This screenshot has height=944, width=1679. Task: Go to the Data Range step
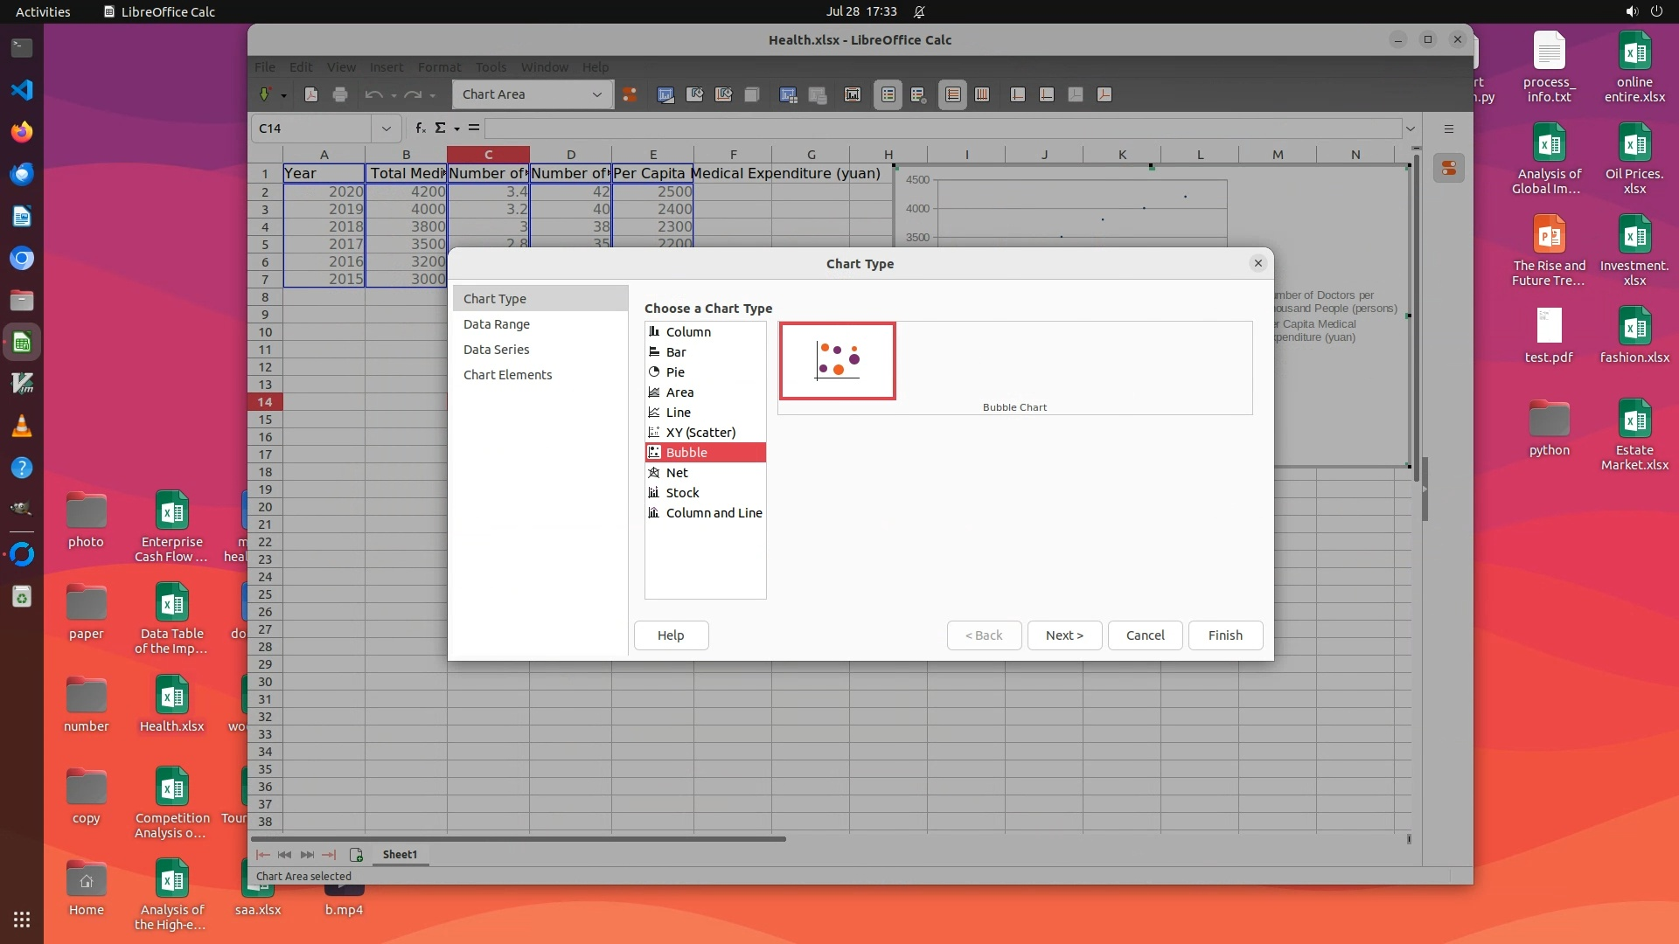tap(496, 324)
